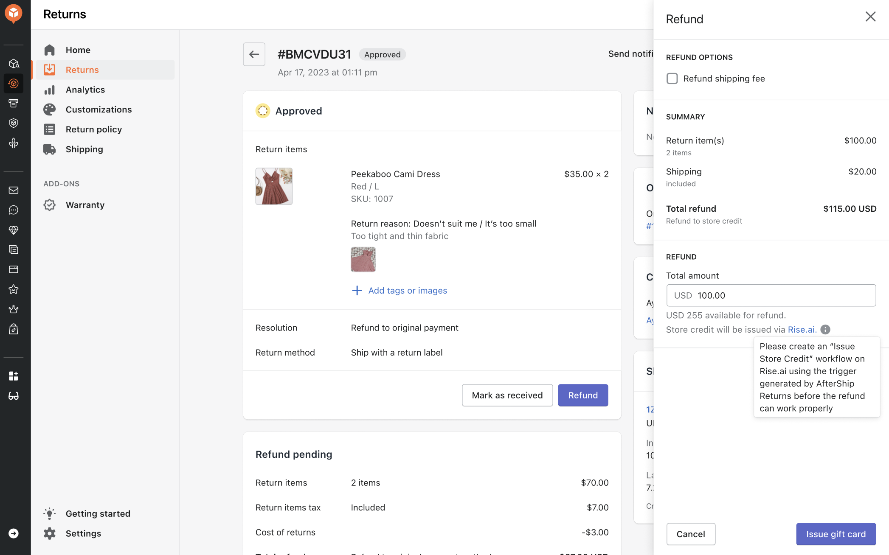Click the diamond icon in dark sidebar

coord(14,230)
